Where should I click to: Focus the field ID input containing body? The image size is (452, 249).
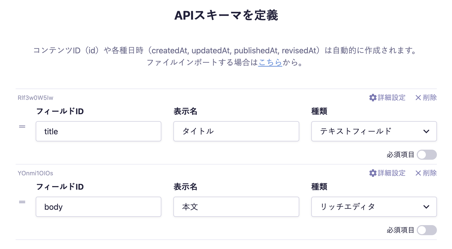click(98, 207)
